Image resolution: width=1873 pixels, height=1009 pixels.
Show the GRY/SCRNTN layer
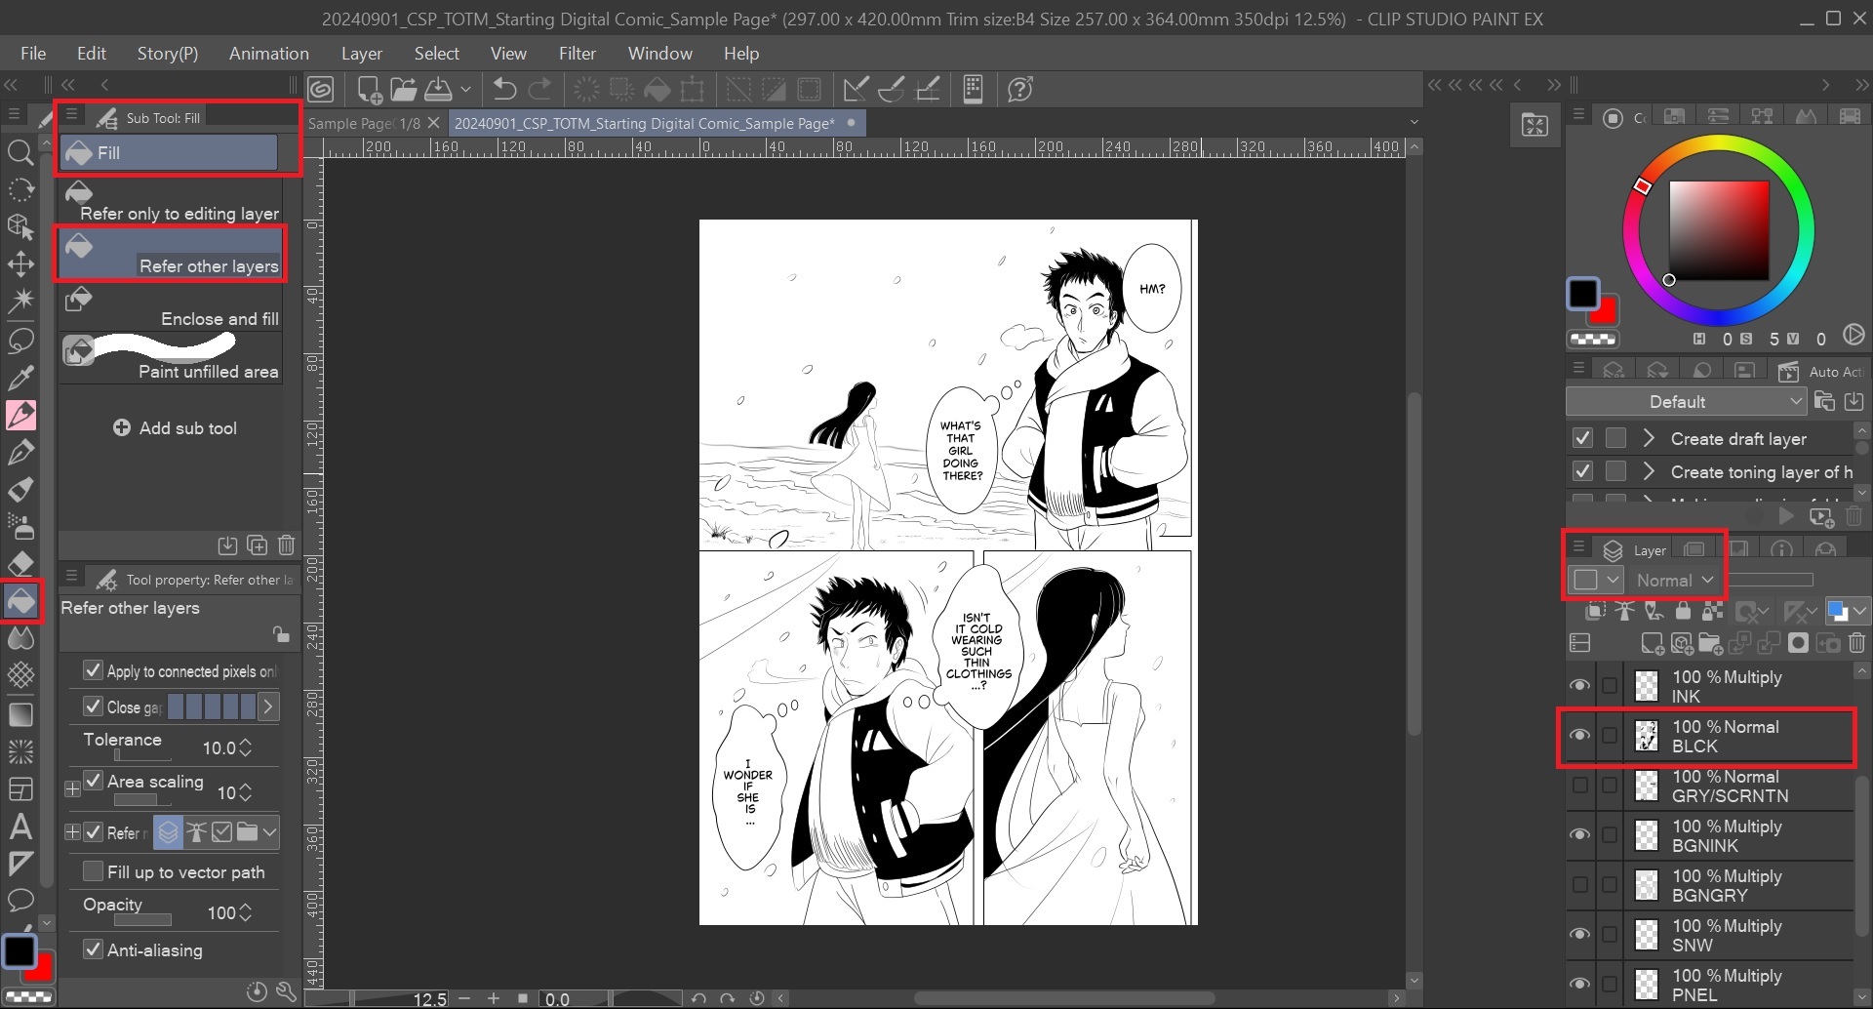(x=1579, y=787)
